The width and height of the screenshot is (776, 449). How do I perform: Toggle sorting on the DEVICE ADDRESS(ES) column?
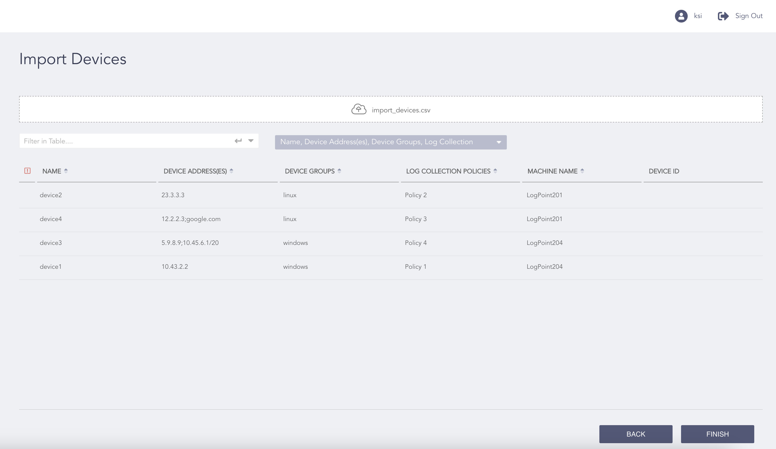click(x=231, y=171)
